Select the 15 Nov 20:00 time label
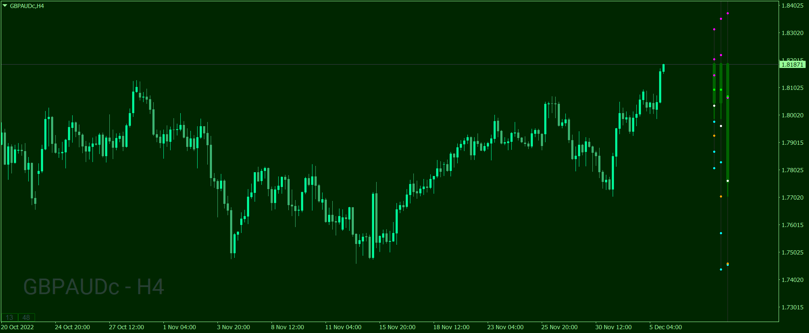The width and height of the screenshot is (809, 333). (397, 327)
